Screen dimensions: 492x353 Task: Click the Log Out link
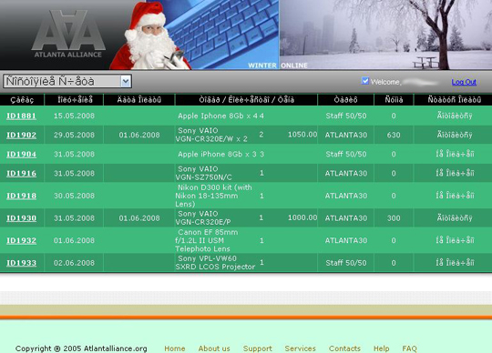click(x=464, y=82)
